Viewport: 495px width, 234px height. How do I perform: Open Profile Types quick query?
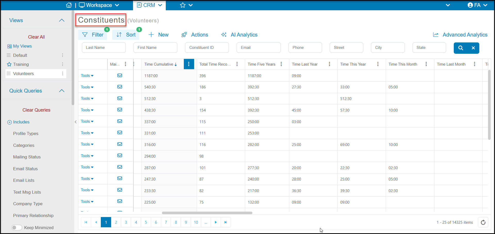coord(26,133)
